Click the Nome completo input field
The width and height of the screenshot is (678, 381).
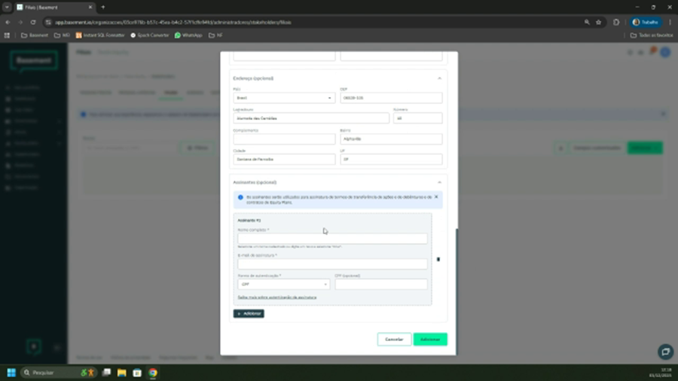[332, 239]
